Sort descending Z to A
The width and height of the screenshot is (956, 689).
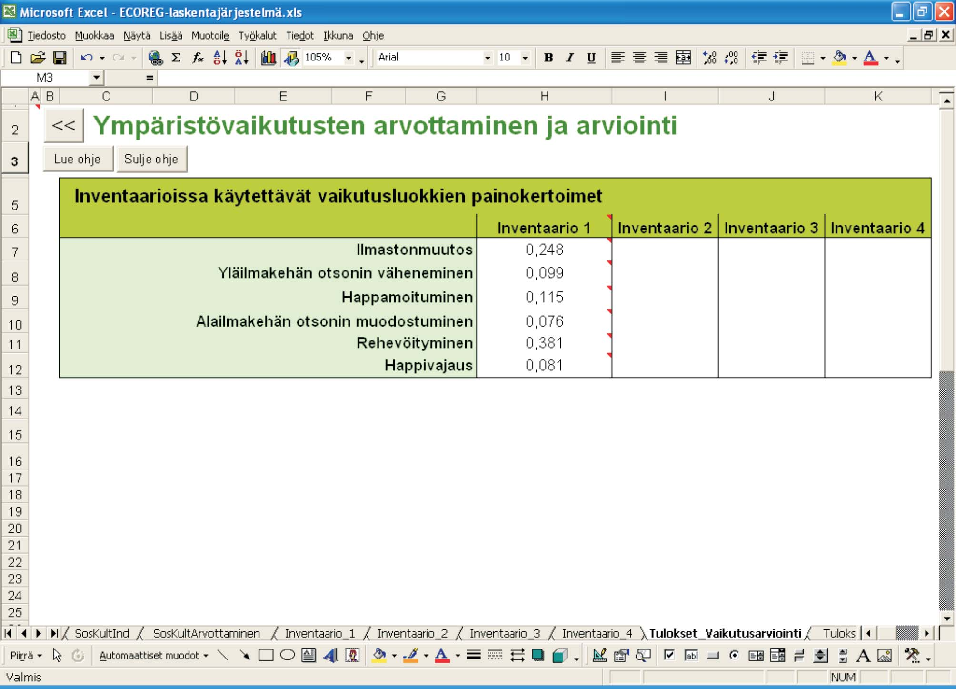pyautogui.click(x=242, y=58)
